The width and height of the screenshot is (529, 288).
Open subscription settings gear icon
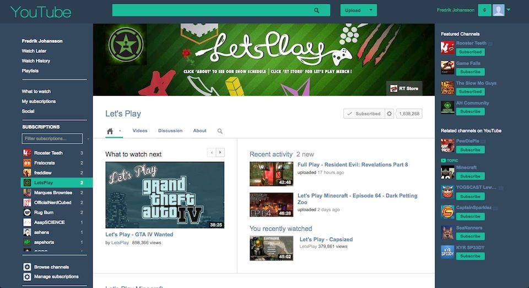tap(390, 113)
